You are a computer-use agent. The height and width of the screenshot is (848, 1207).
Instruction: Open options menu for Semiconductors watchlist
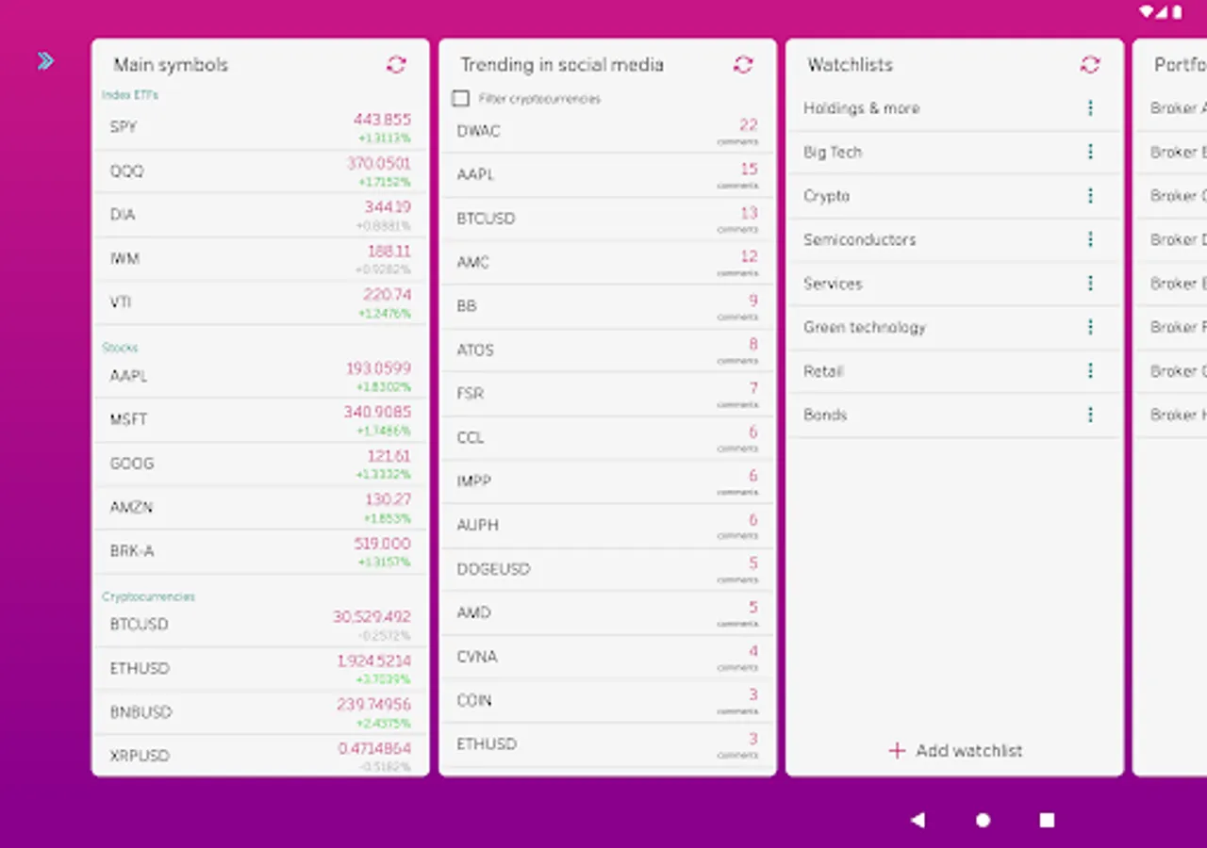tap(1090, 239)
